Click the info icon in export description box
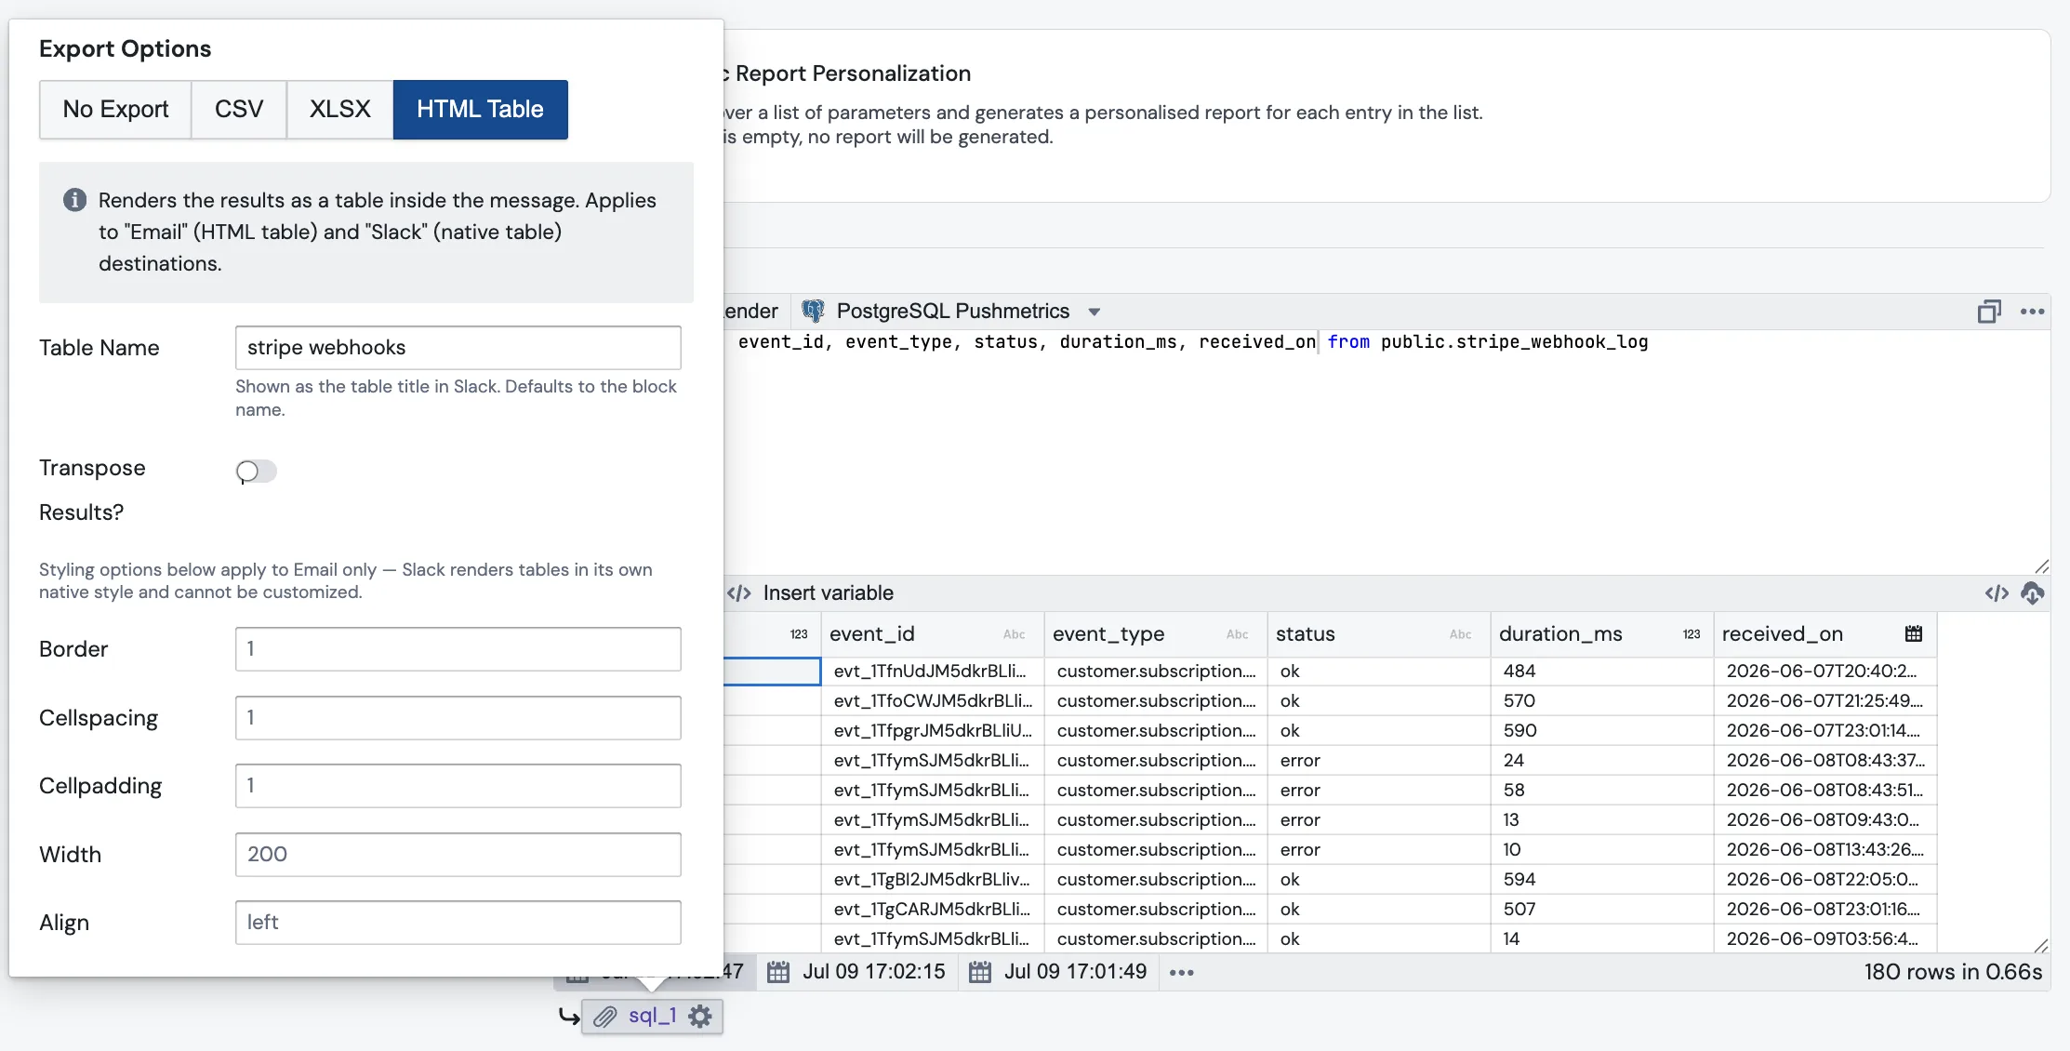The height and width of the screenshot is (1051, 2070). pyautogui.click(x=74, y=200)
